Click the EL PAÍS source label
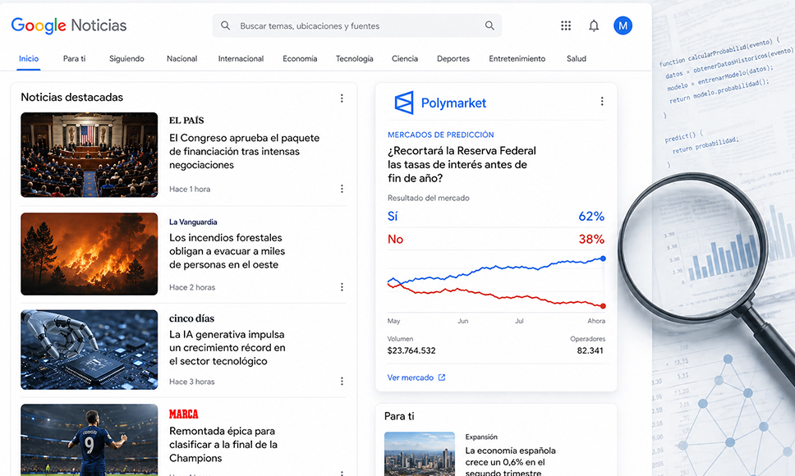This screenshot has height=476, width=795. tap(186, 121)
